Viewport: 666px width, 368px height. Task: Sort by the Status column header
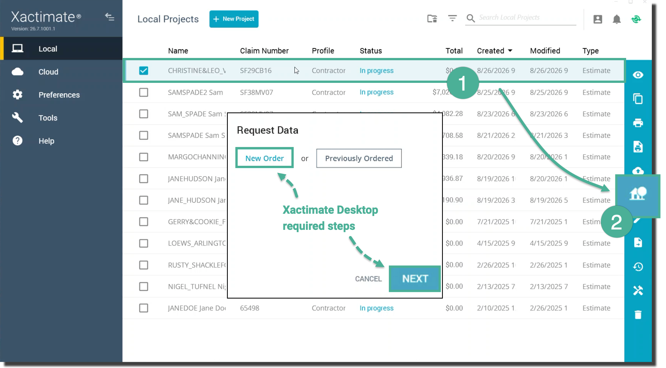coord(371,51)
